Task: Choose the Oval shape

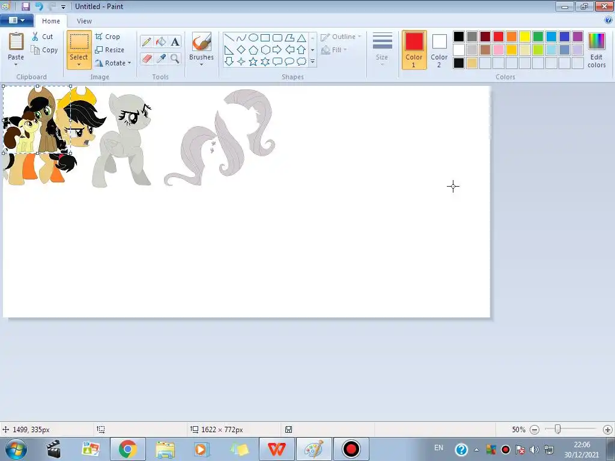Action: (x=253, y=38)
